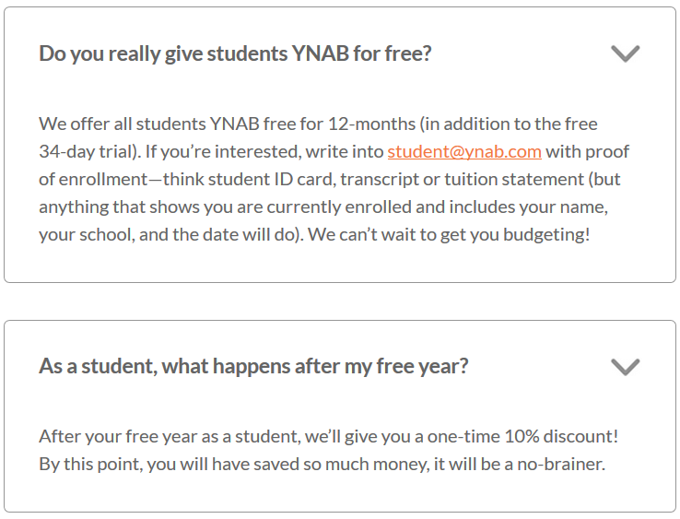Screen dimensions: 680x519
Task: Collapse the free YNAB for students question chevron
Action: [x=625, y=53]
